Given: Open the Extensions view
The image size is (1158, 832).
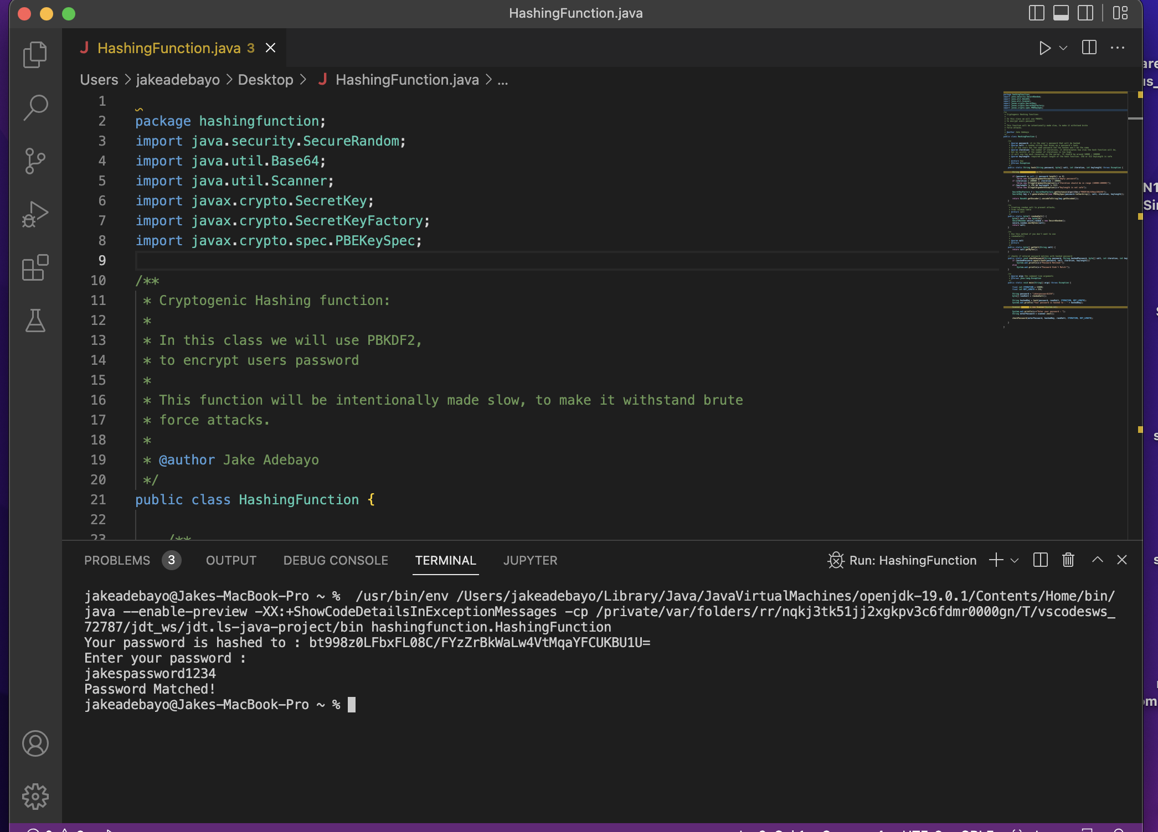Looking at the screenshot, I should tap(35, 267).
